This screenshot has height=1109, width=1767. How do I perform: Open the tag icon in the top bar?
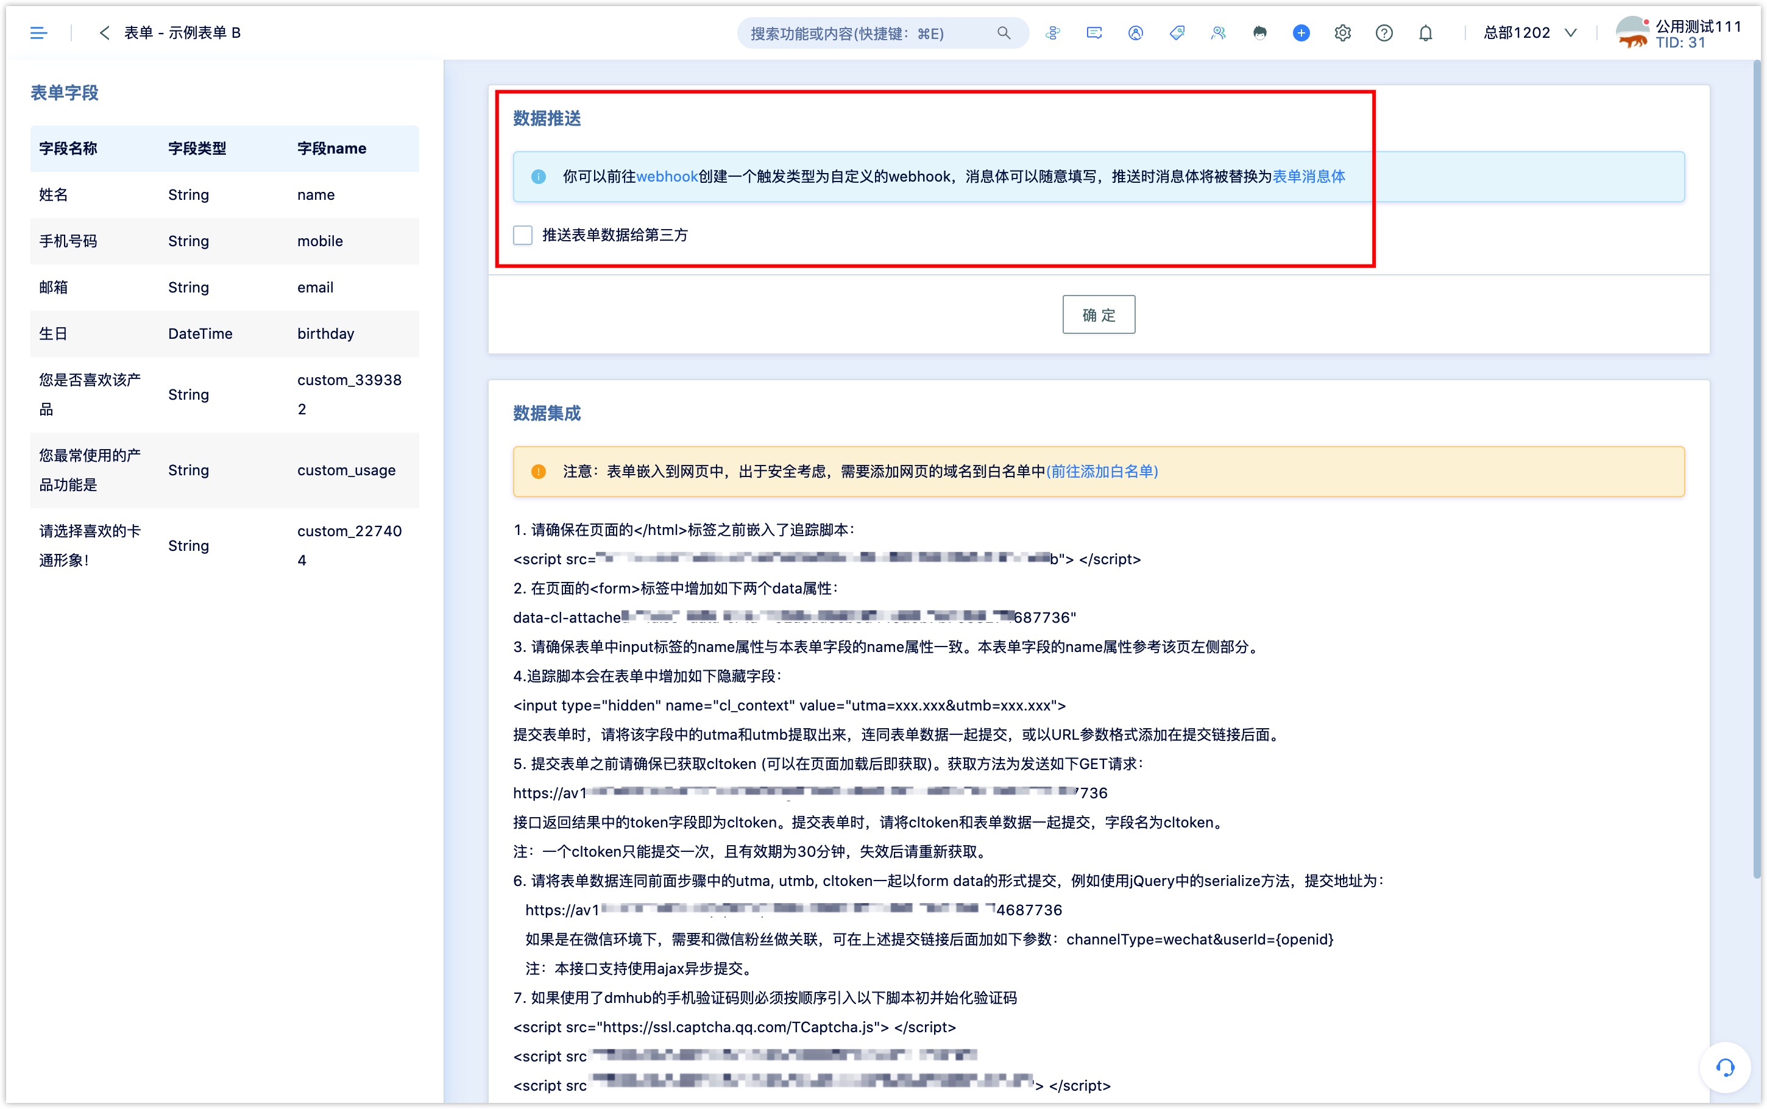click(x=1177, y=33)
